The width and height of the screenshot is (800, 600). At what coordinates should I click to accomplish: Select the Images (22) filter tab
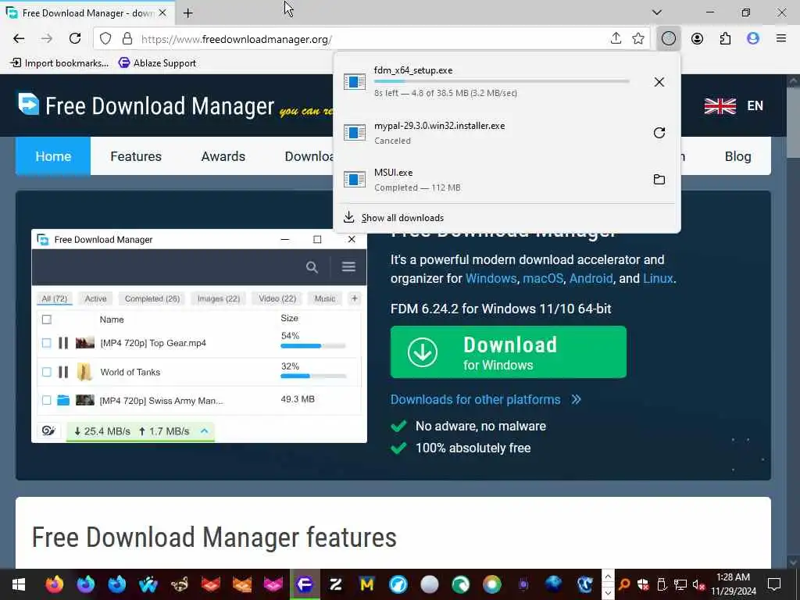click(x=219, y=298)
